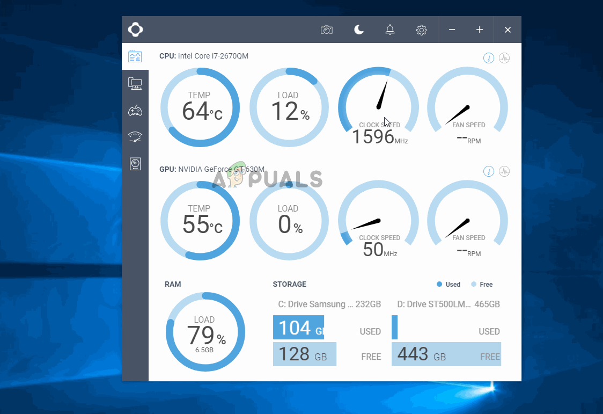Screen dimensions: 603x414
Task: Open the Games controller tab
Action: [135, 111]
